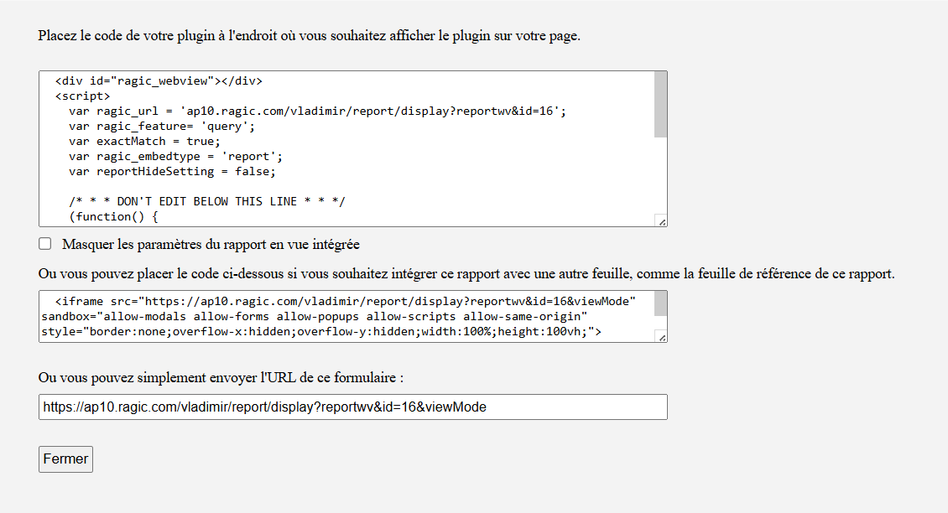Click the DON'T EDIT BELOW THIS LINE comment
Screen dimensions: 948x513
click(x=207, y=201)
